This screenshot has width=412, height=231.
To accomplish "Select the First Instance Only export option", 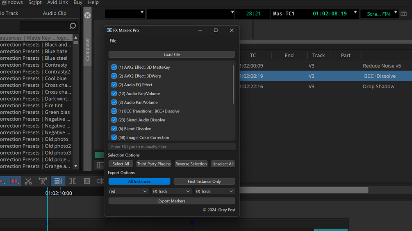I will click(204, 182).
